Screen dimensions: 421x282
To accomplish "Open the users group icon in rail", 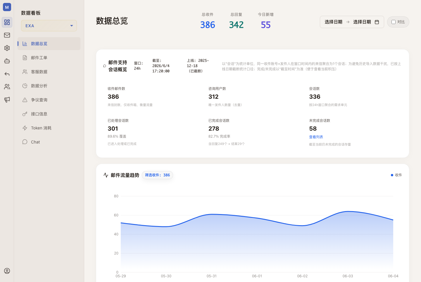I will click(x=7, y=87).
